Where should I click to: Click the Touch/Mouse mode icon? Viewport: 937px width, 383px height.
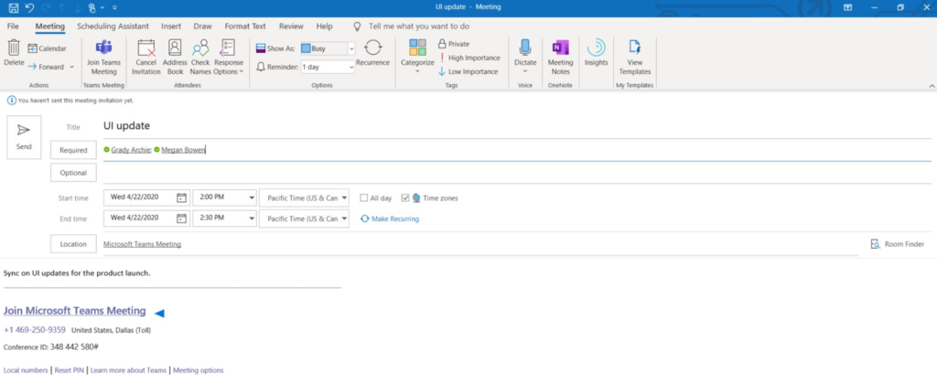click(x=92, y=7)
